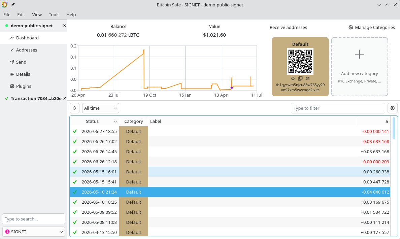
Task: Select the amount +0.03 169 675
Action: pos(375,202)
